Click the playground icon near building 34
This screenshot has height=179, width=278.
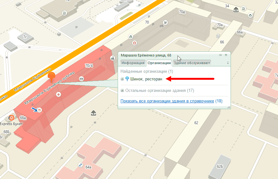click(x=236, y=10)
